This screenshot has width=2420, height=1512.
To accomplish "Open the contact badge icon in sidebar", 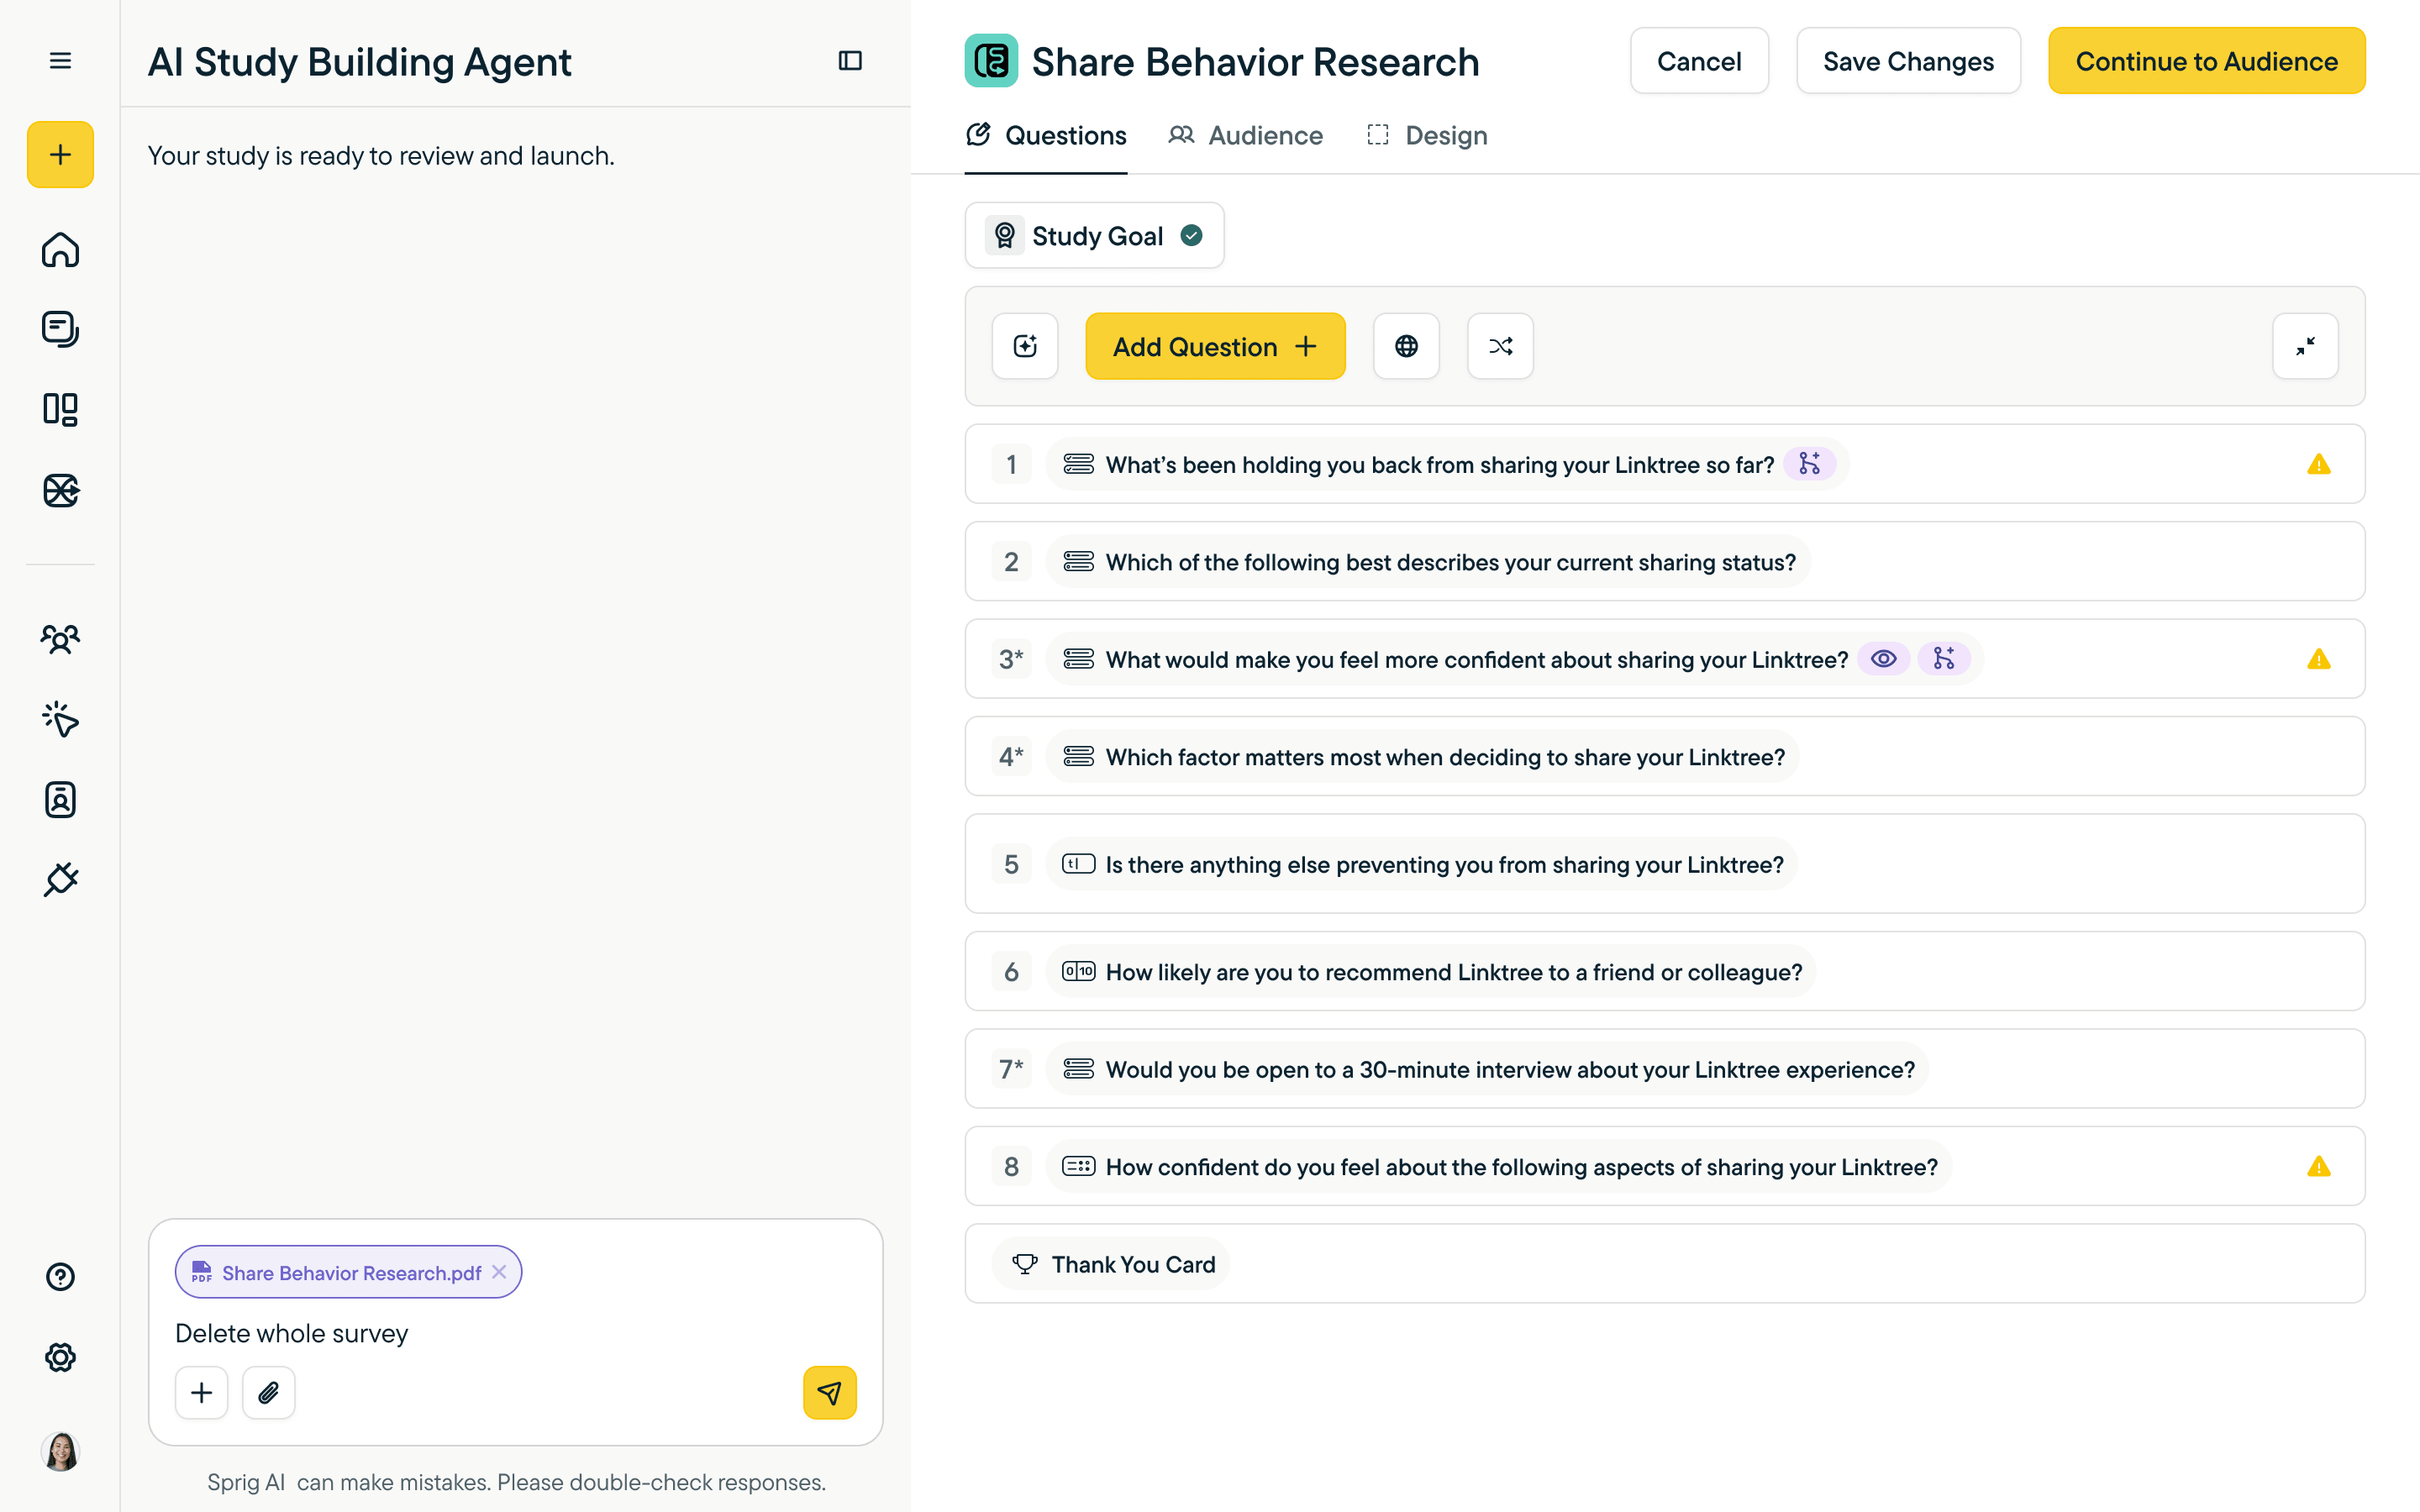I will 60,800.
